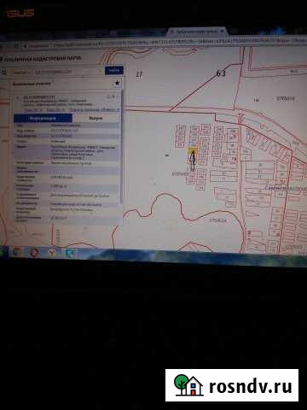Screen dimensions: 307x410
Task: Click the magnifier search icon in panel
Action: click(x=4, y=73)
